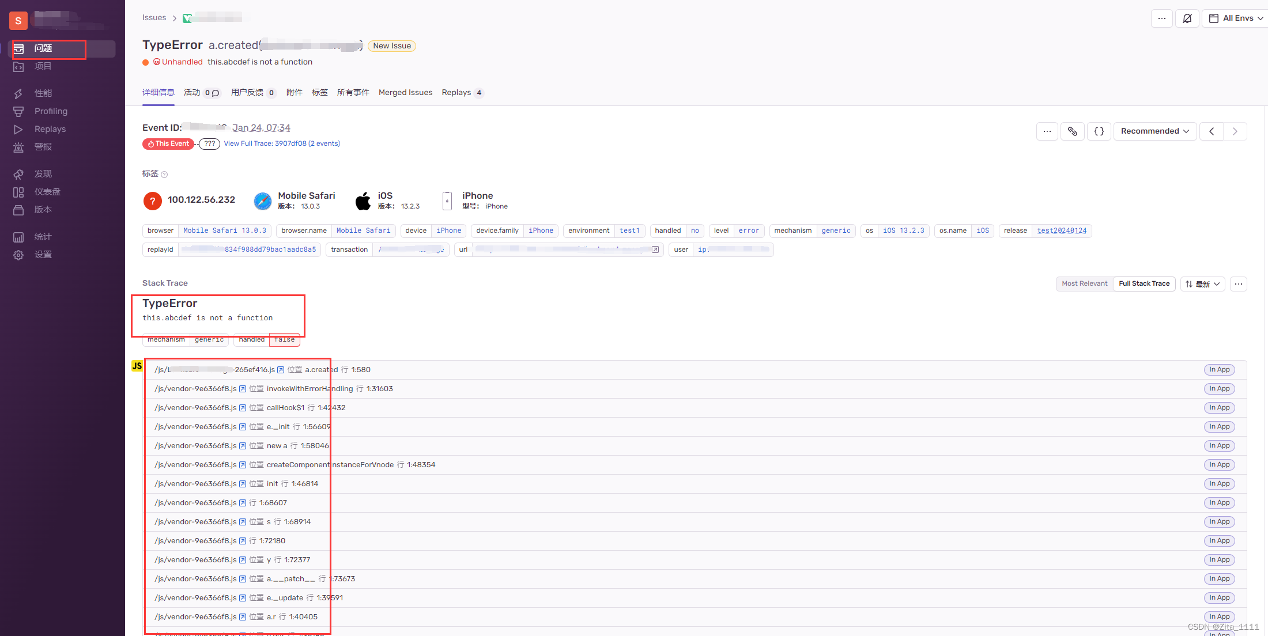
Task: Click the Mobile Safari browser tag
Action: point(224,230)
